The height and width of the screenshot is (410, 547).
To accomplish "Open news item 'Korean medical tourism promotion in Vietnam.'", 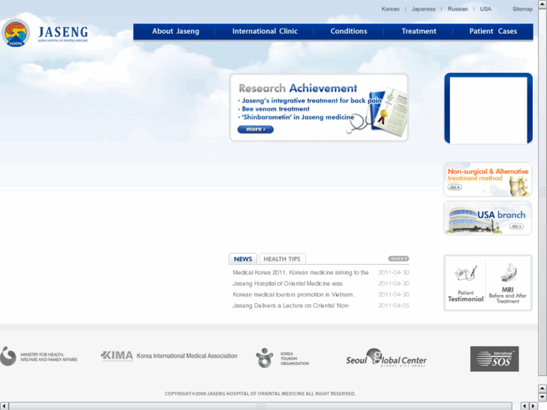I will (x=293, y=294).
